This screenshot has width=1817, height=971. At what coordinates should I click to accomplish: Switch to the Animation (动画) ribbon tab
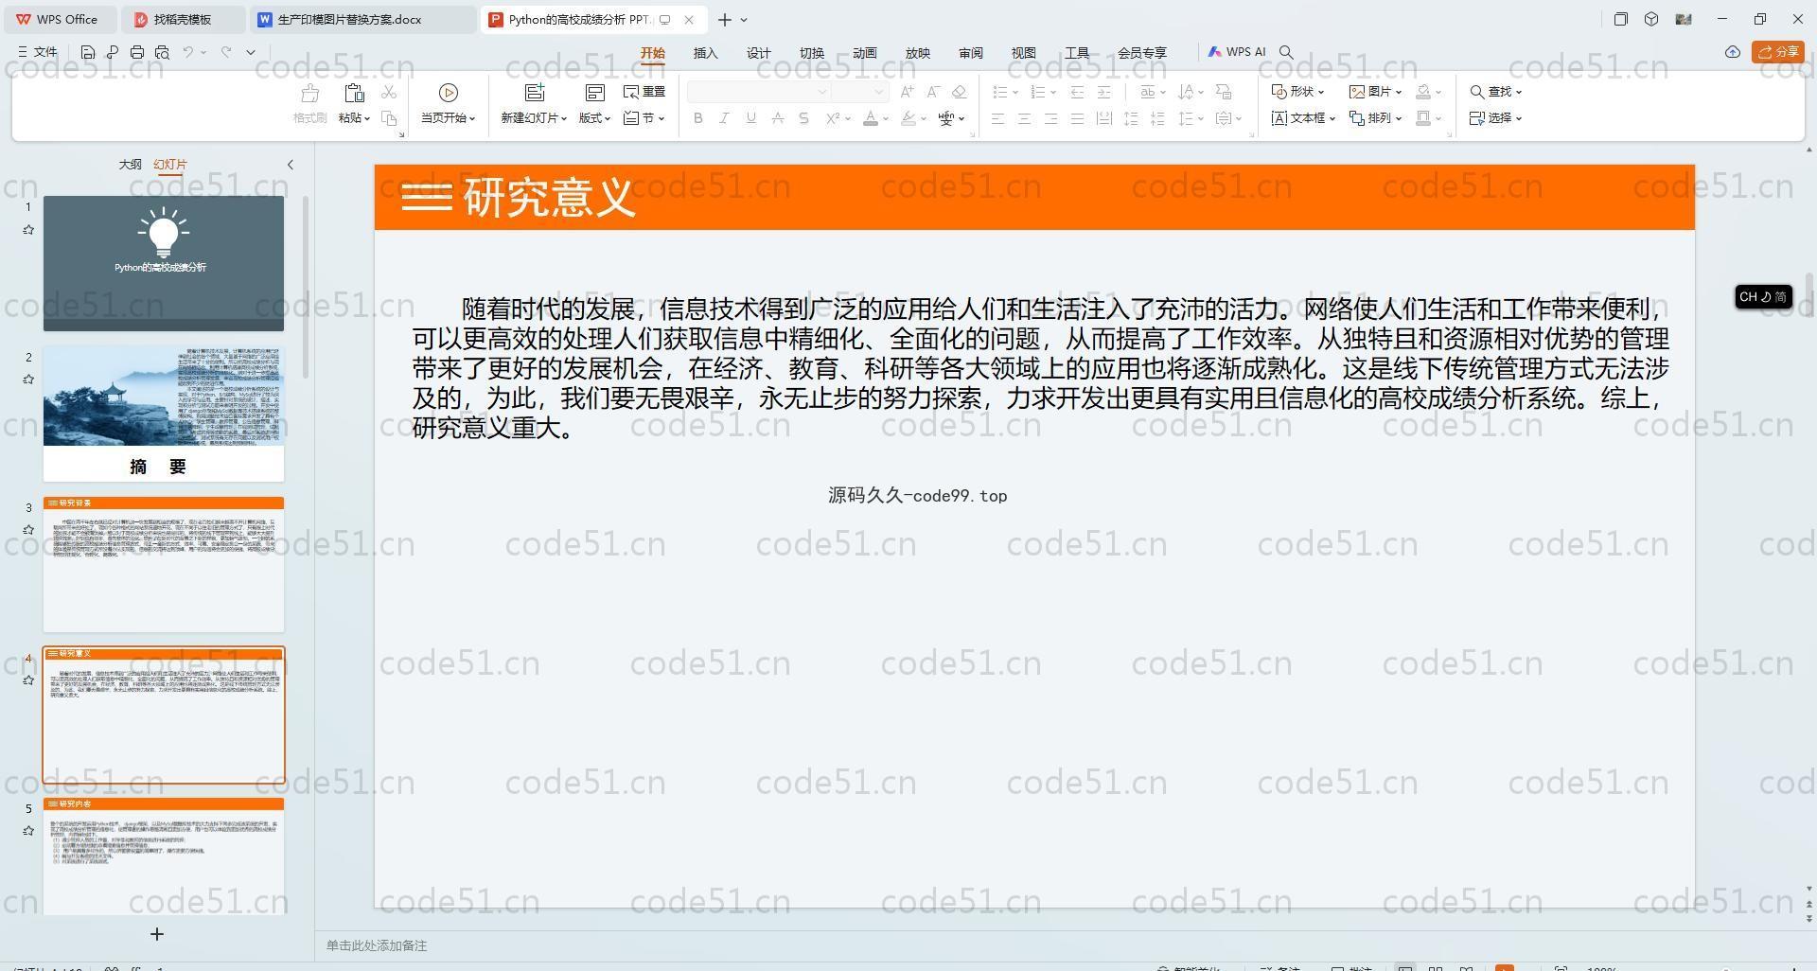pyautogui.click(x=864, y=53)
